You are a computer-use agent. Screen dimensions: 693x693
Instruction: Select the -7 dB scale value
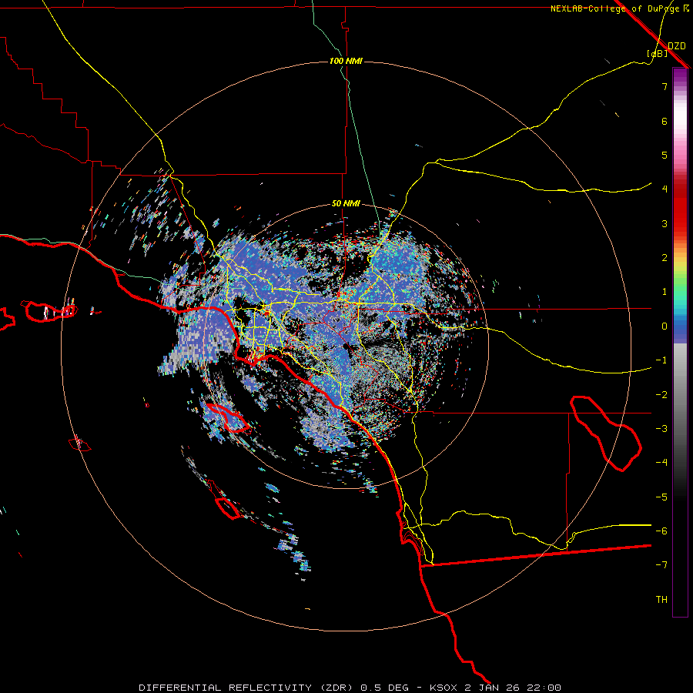(x=661, y=565)
